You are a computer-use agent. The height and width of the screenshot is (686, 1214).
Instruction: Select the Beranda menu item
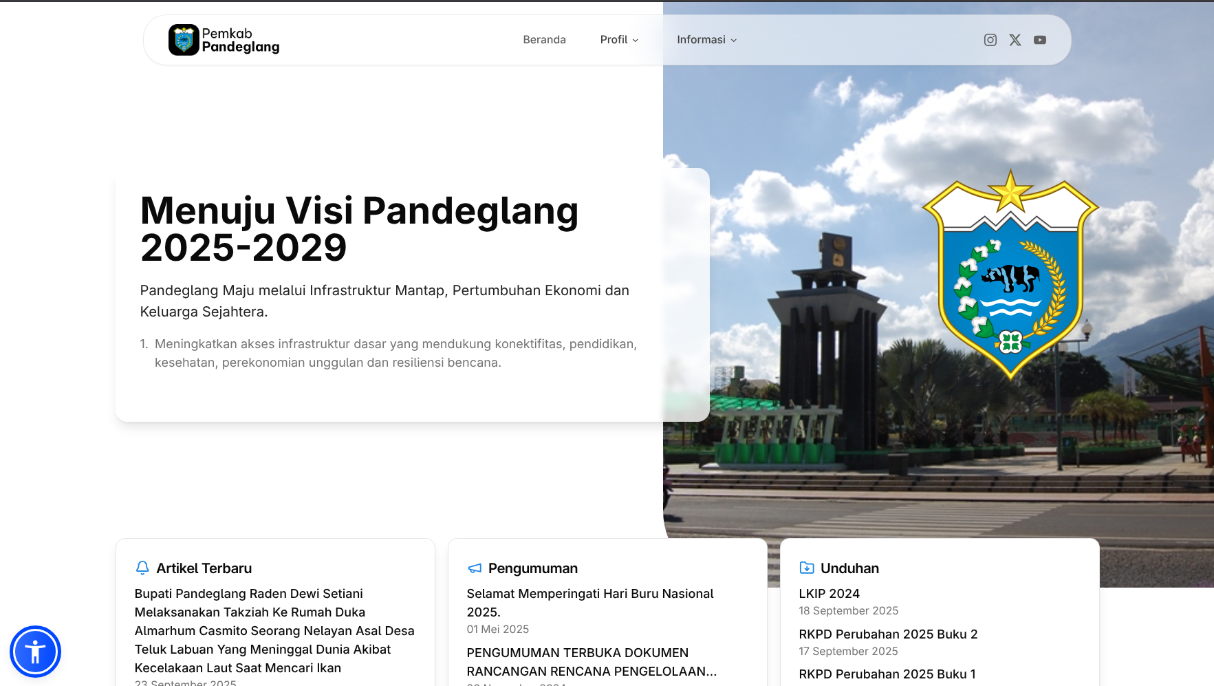544,39
